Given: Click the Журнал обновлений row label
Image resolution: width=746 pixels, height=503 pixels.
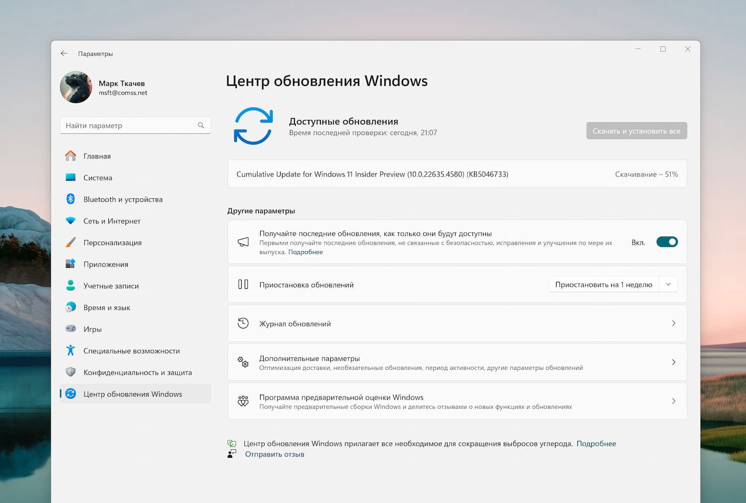Looking at the screenshot, I should (x=295, y=324).
